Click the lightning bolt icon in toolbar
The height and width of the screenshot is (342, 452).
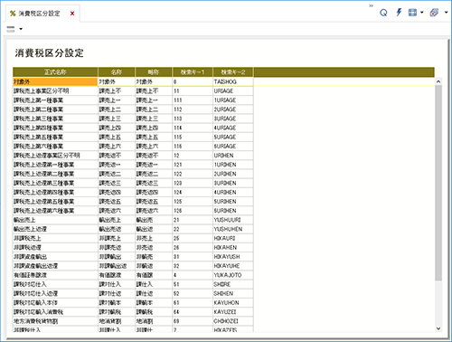pos(399,13)
